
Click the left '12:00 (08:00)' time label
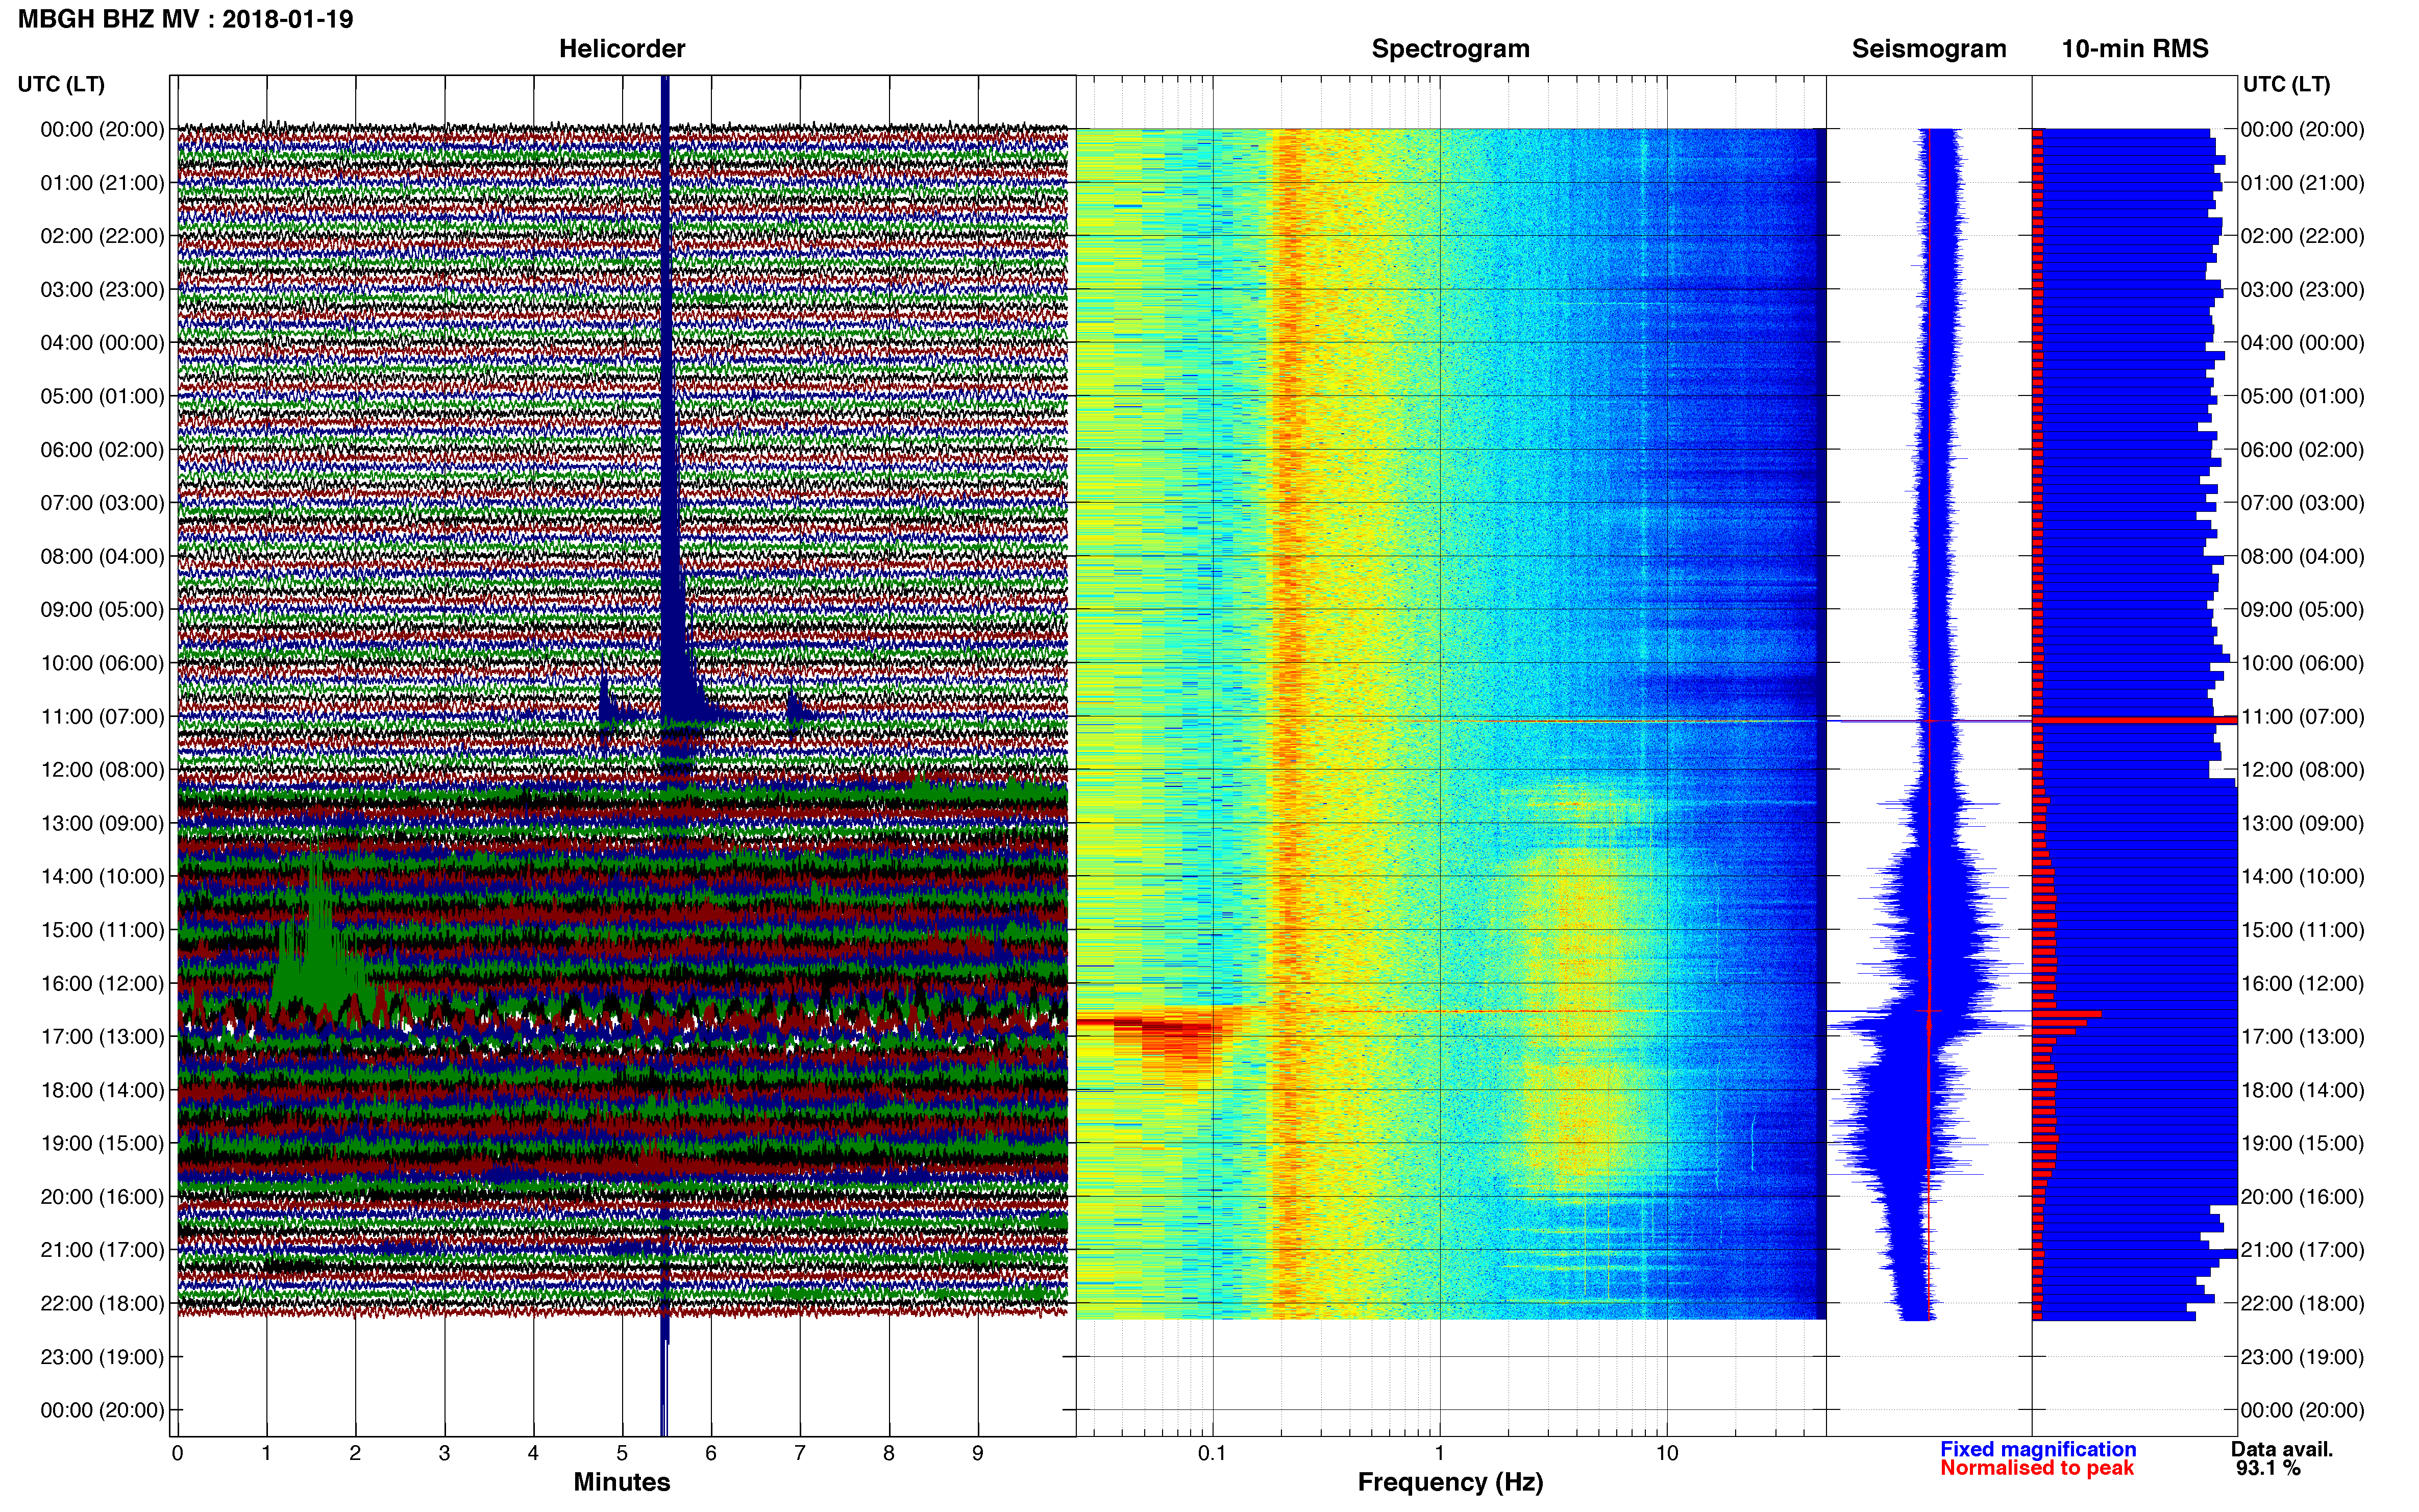pos(102,770)
